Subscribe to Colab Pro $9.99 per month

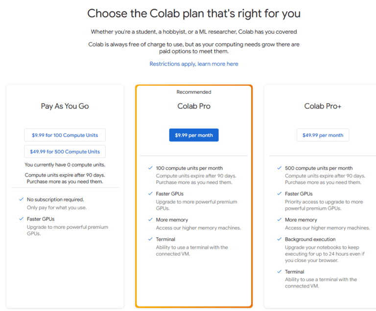[194, 135]
